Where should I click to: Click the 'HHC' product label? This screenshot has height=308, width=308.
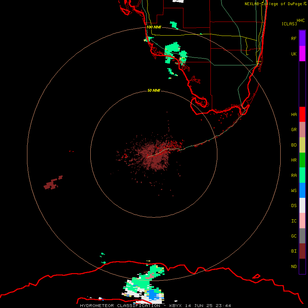click(x=300, y=21)
